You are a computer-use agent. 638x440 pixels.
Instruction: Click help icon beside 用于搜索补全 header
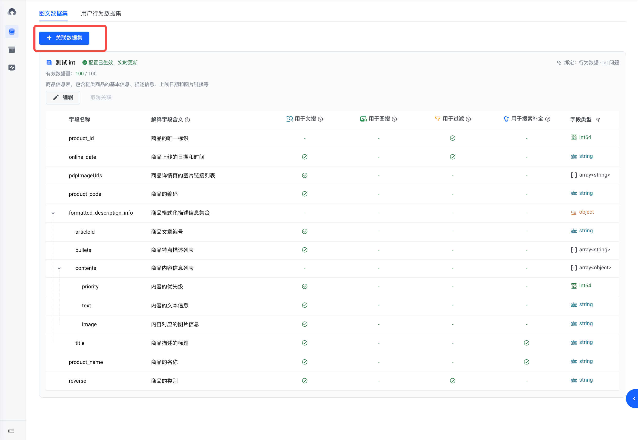coord(548,119)
